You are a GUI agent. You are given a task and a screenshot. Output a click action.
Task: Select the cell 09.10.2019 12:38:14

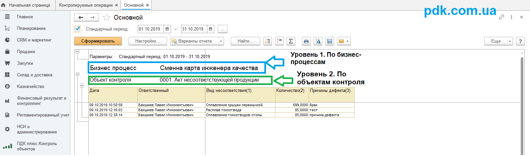[113, 115]
